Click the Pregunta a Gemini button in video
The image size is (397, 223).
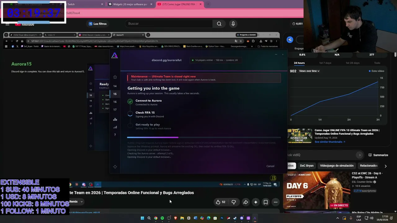pyautogui.click(x=246, y=35)
